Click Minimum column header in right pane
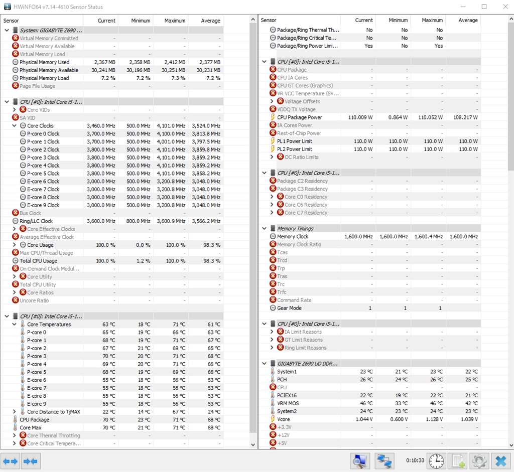The width and height of the screenshot is (514, 472). tap(393, 20)
